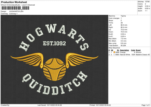The image size is (151, 107).
Task: Click the 'N#' column header
Action: click(112, 50)
